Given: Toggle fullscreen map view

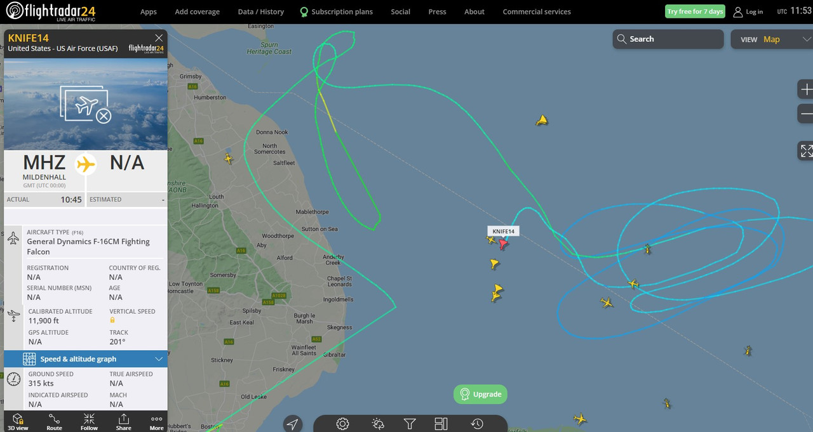Looking at the screenshot, I should (x=805, y=151).
